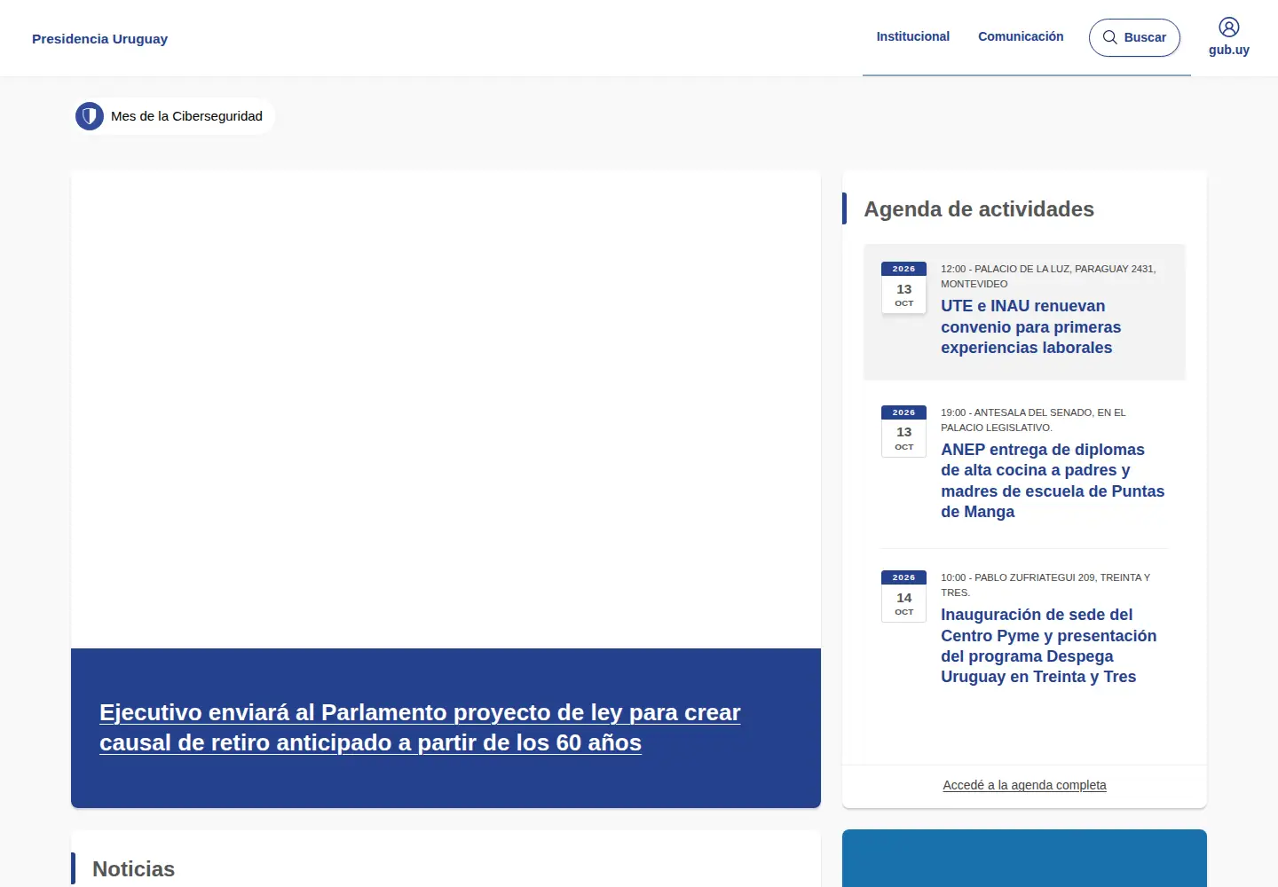Open the Presidencia Uruguay home link

tap(99, 39)
